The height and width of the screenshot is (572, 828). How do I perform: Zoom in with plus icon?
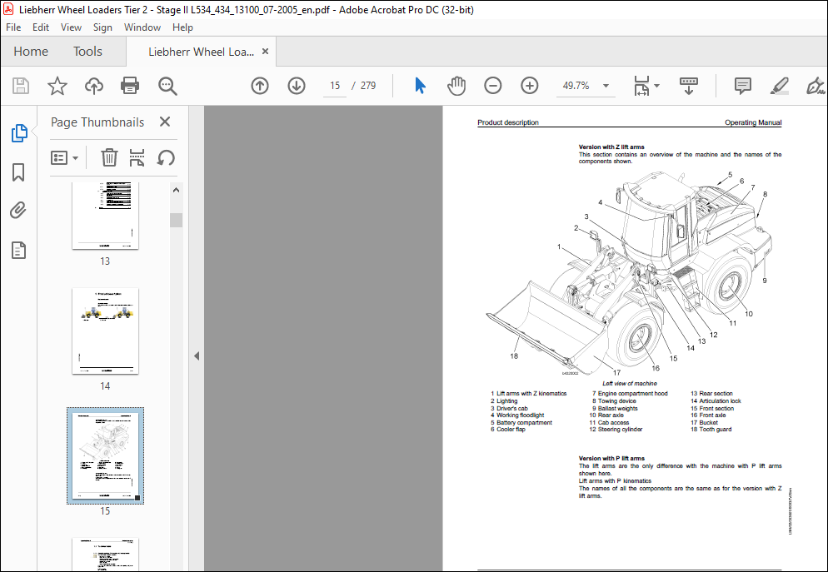(x=529, y=86)
